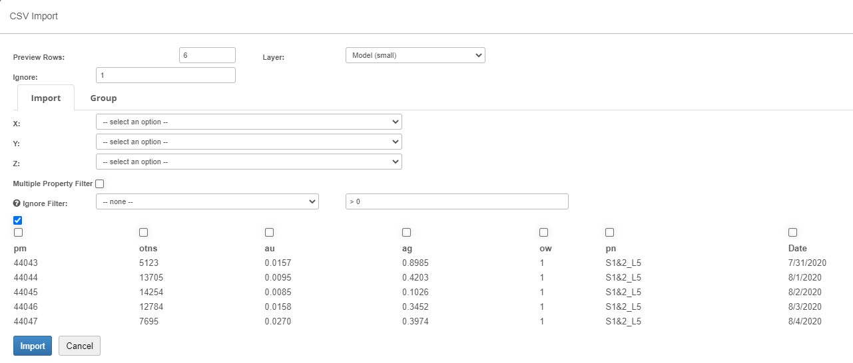Enable the Multiple Property Filter checkbox
The image size is (853, 363).
(x=99, y=183)
